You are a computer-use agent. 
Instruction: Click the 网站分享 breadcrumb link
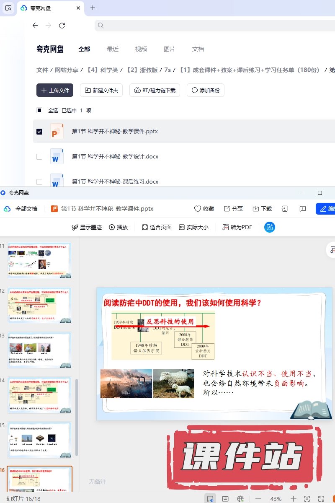point(67,70)
